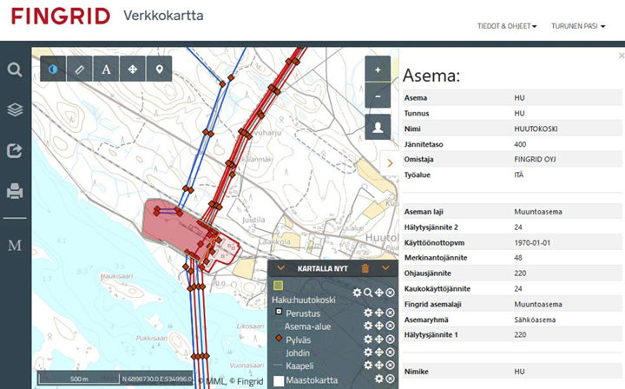The image size is (625, 389).
Task: Move the Haku:huutokoski layer group
Action: 379,293
